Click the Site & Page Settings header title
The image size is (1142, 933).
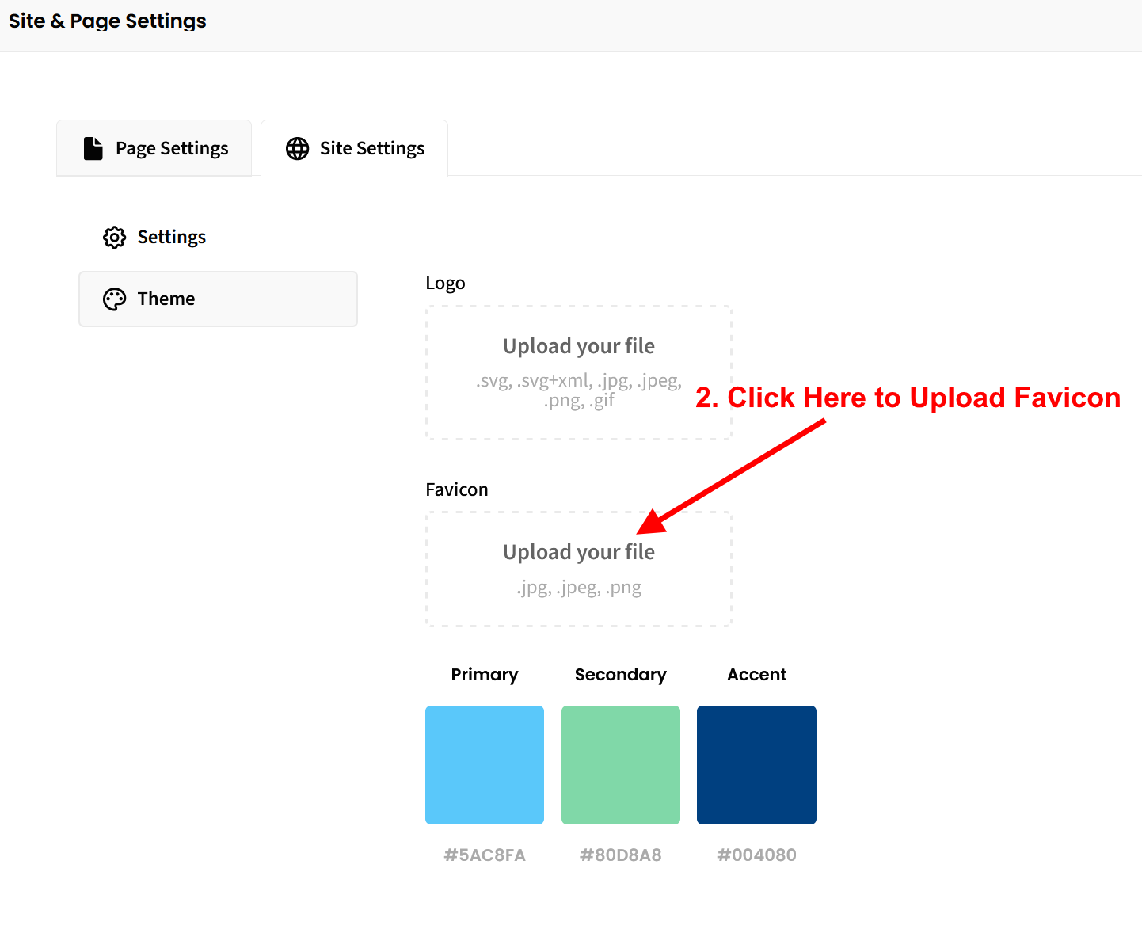pos(108,21)
